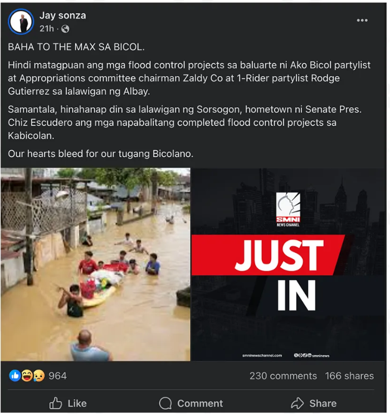Click the Like button label
The image size is (390, 414).
pyautogui.click(x=77, y=403)
